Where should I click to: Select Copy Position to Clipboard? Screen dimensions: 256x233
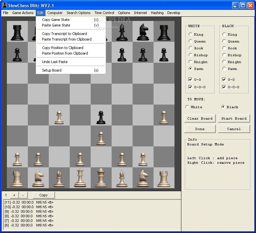[x=71, y=48]
